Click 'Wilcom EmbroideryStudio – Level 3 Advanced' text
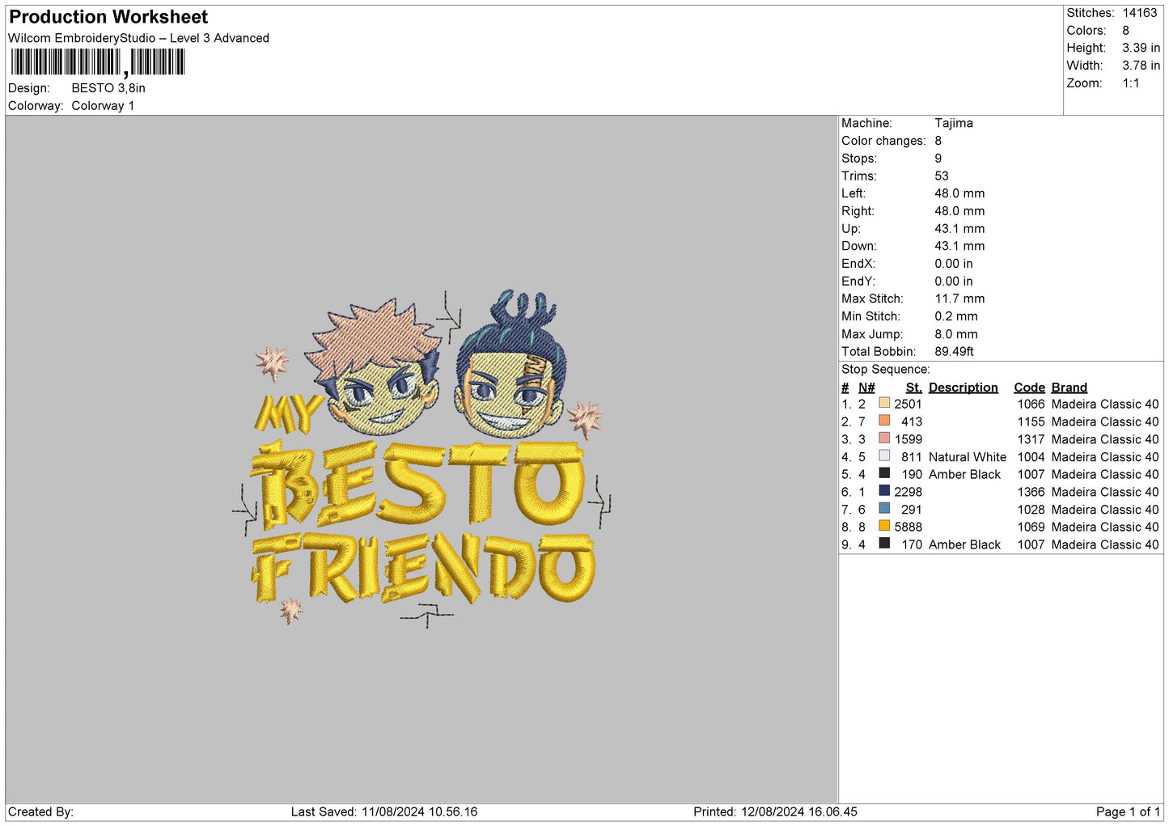 pyautogui.click(x=138, y=38)
